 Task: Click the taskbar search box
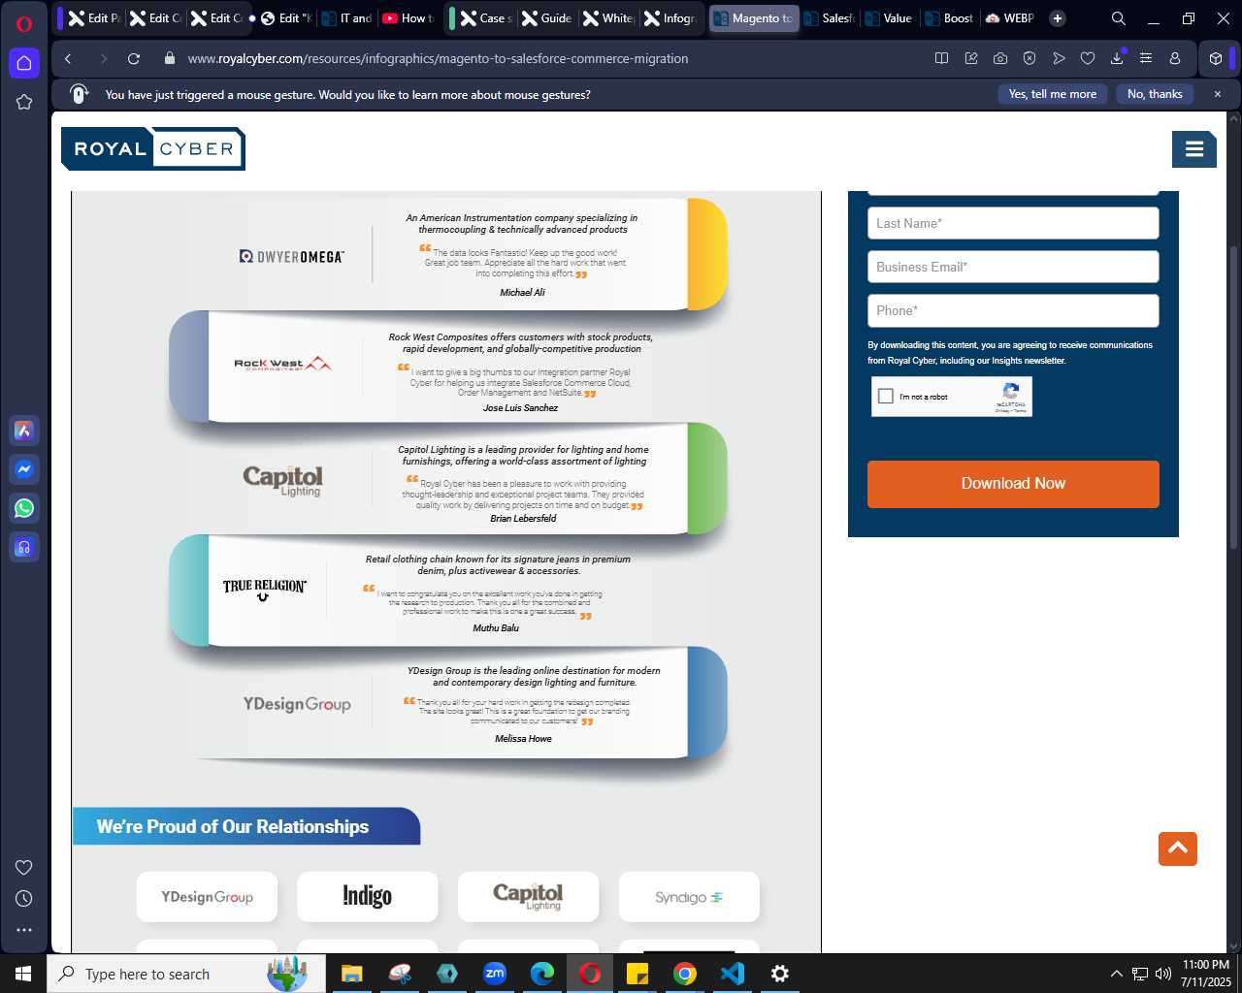[x=185, y=974]
